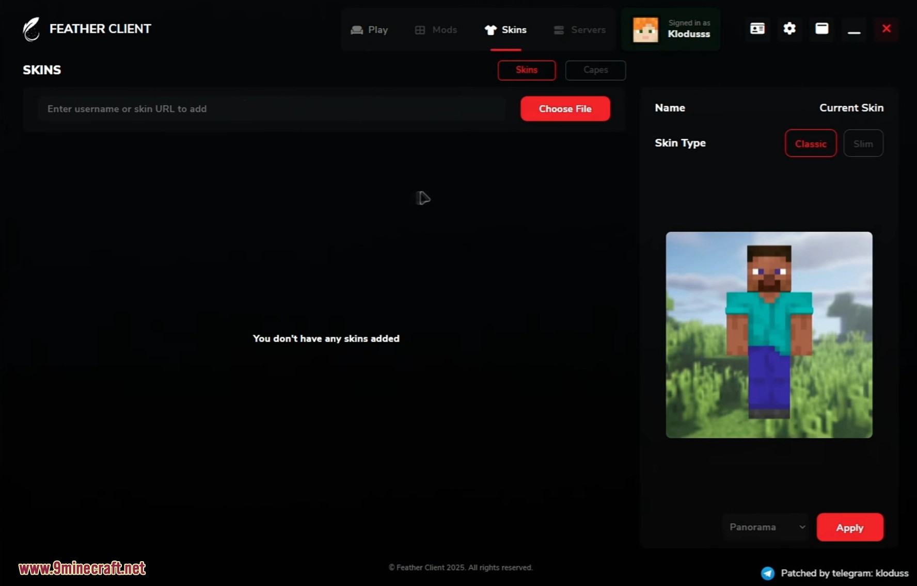Click the Feather Client feather logo

[x=31, y=28]
